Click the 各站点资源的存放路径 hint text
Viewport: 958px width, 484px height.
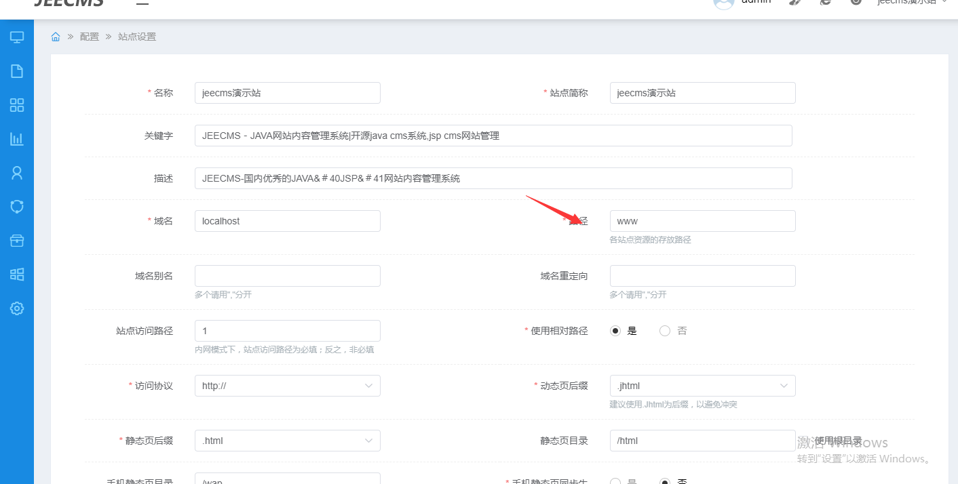(650, 240)
